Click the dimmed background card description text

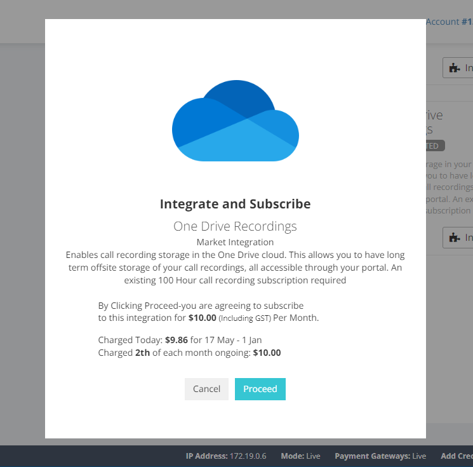[448, 187]
